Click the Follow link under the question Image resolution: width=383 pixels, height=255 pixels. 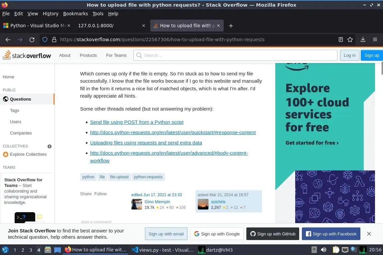click(100, 194)
